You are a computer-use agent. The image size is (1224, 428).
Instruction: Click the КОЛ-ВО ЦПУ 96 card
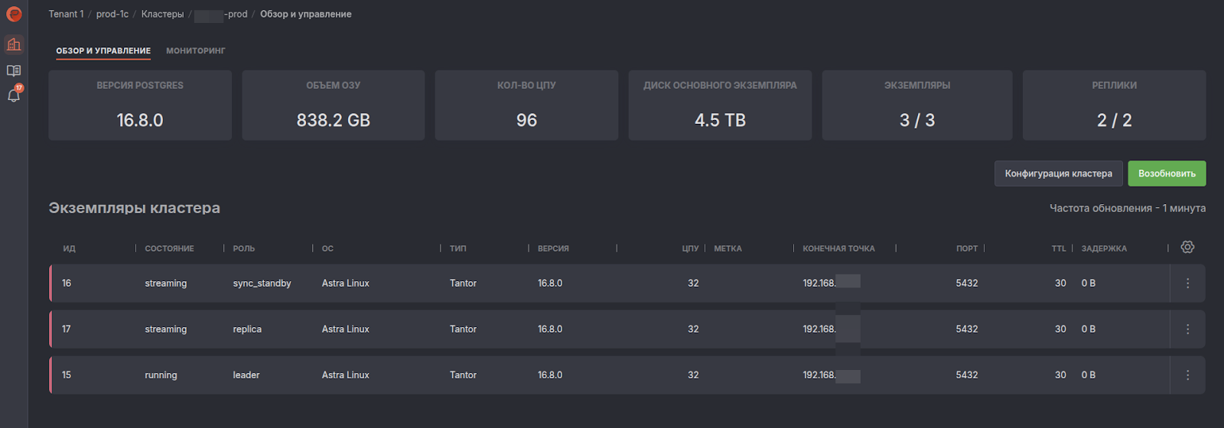[x=526, y=105]
